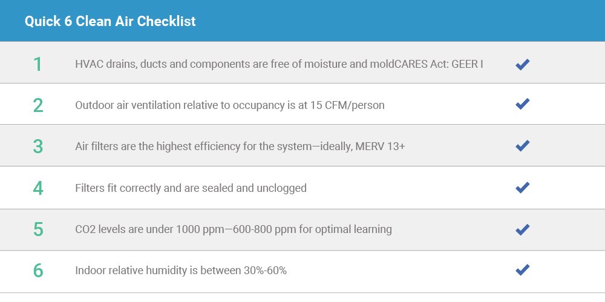Click the green number 1
605x302 pixels.
(x=38, y=64)
